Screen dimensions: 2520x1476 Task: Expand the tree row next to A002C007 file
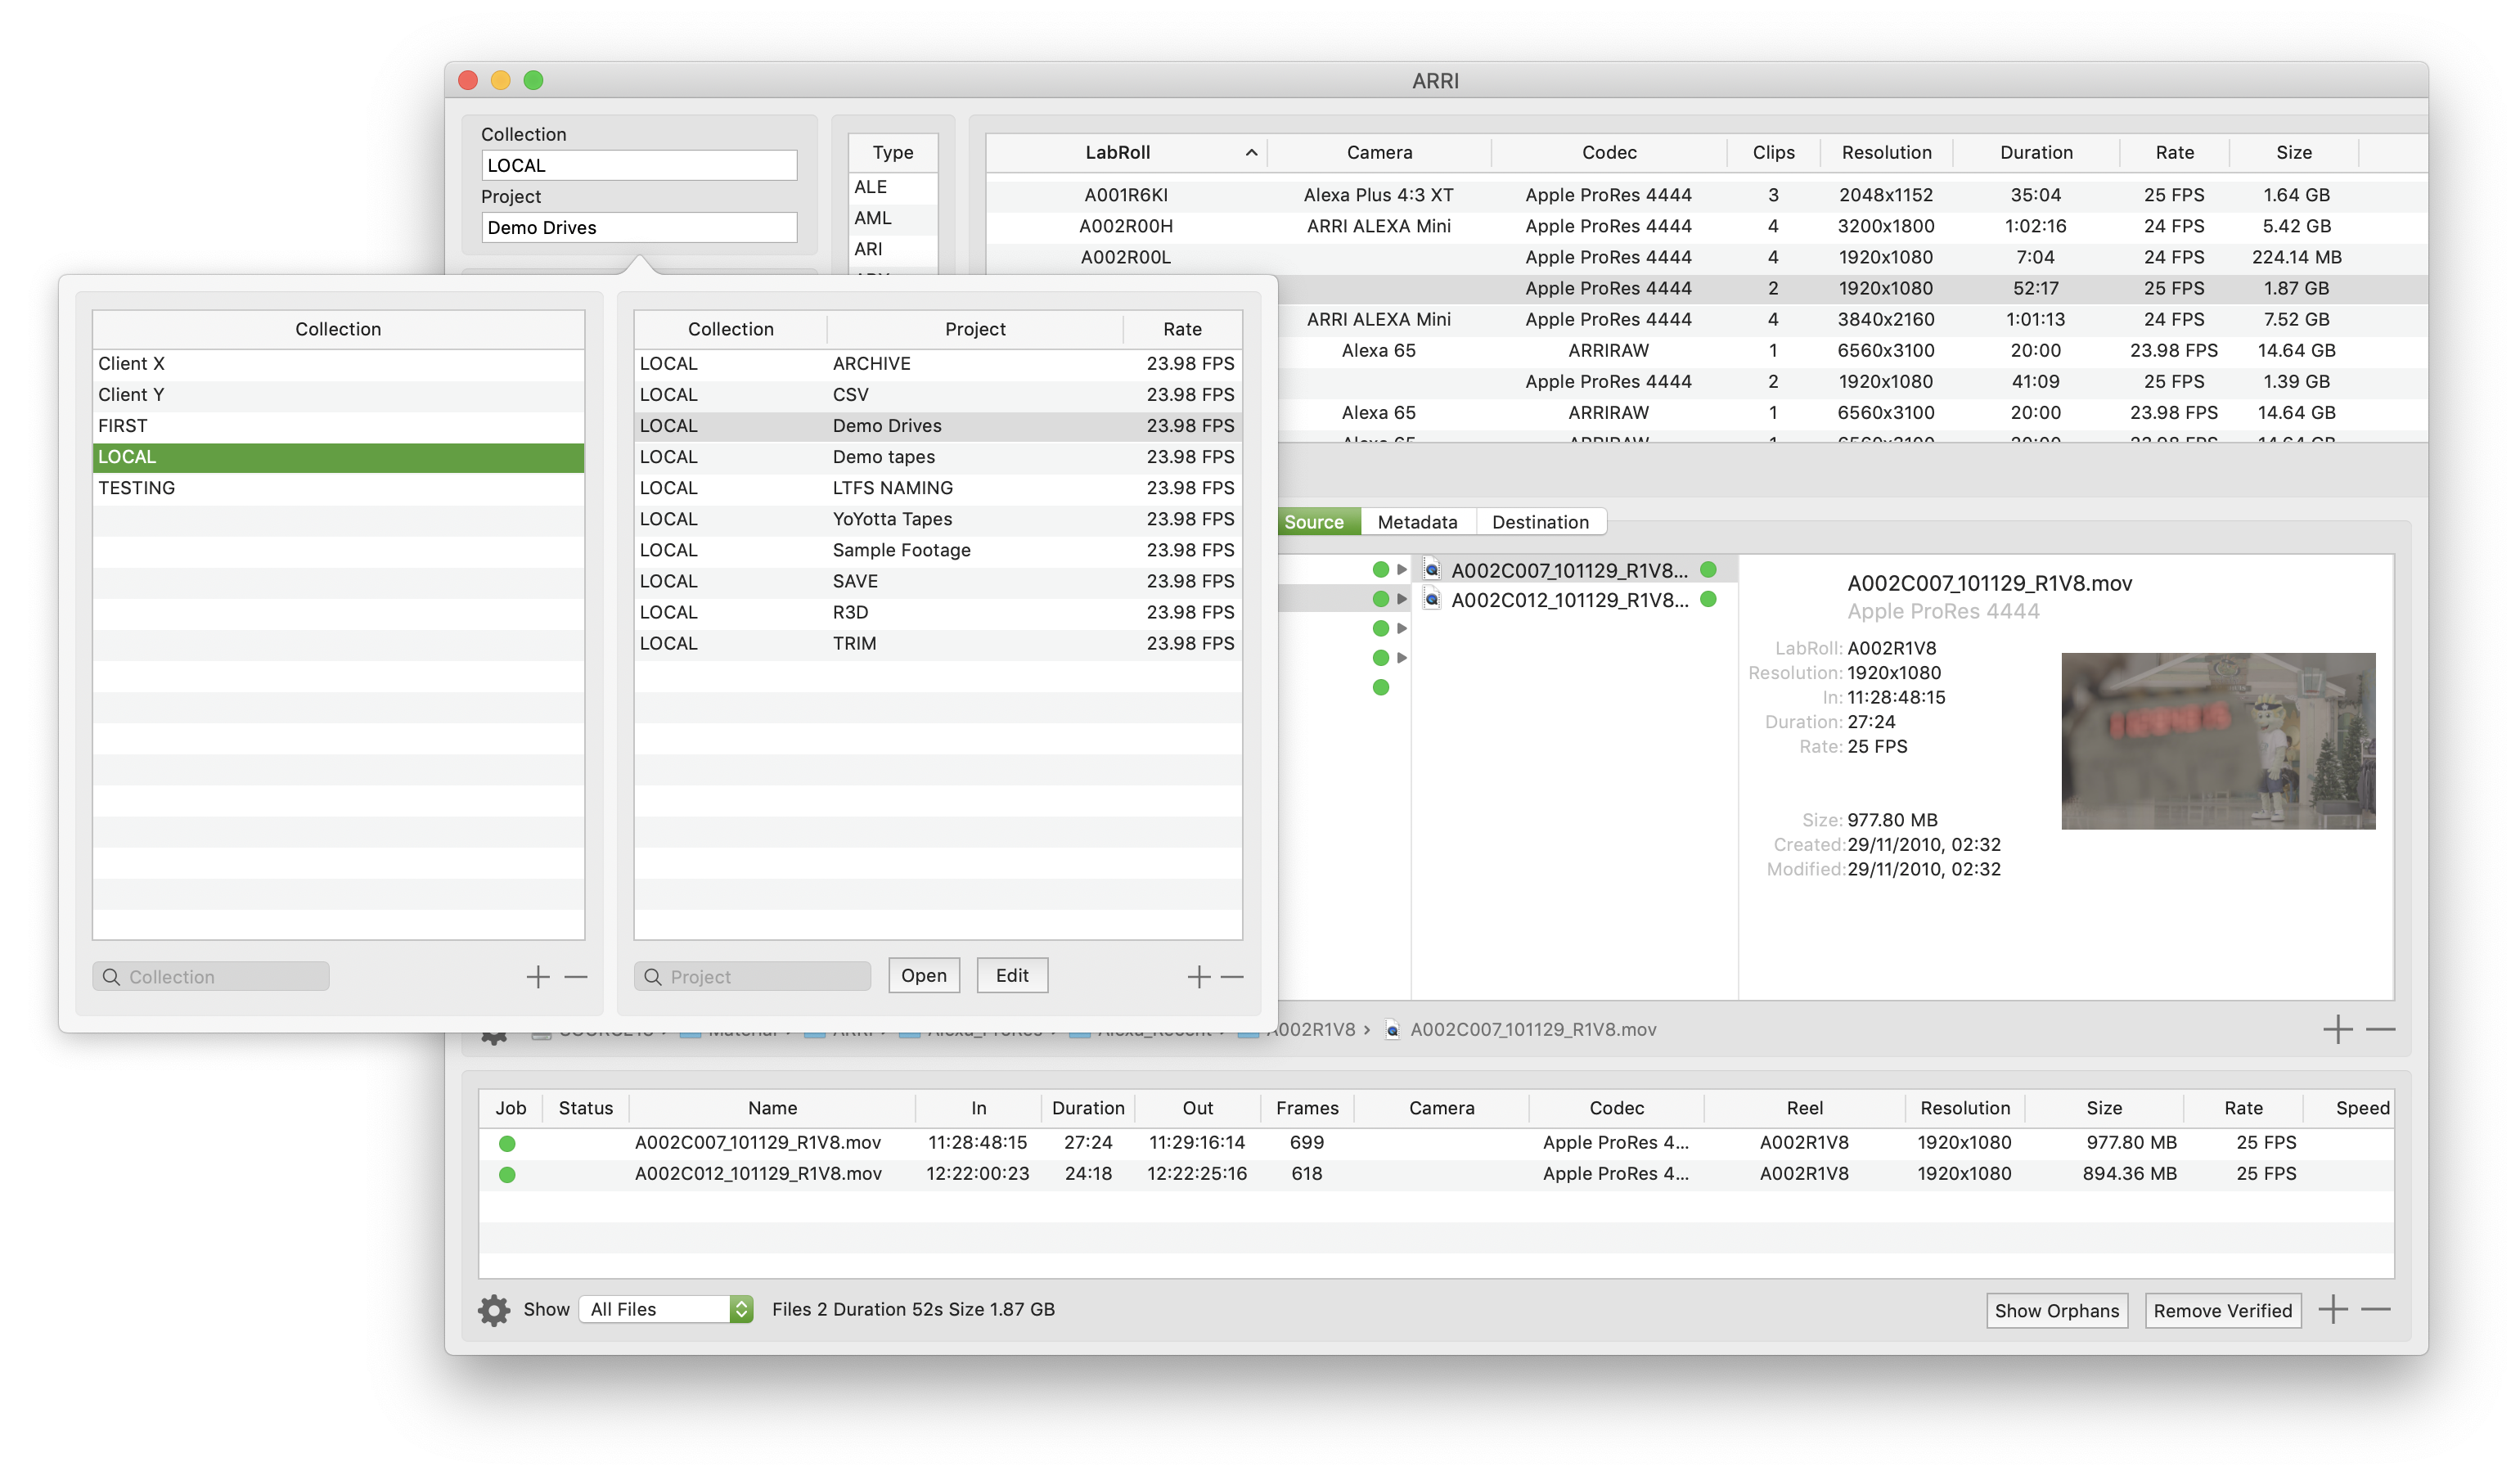pos(1402,570)
